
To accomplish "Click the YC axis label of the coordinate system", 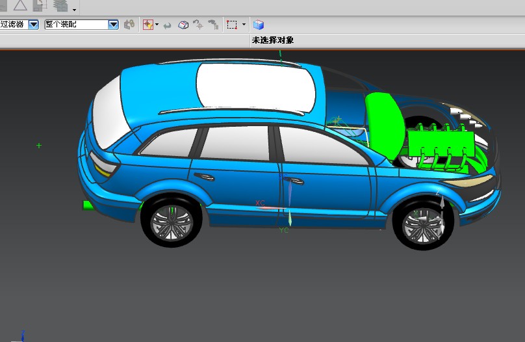I will [283, 230].
